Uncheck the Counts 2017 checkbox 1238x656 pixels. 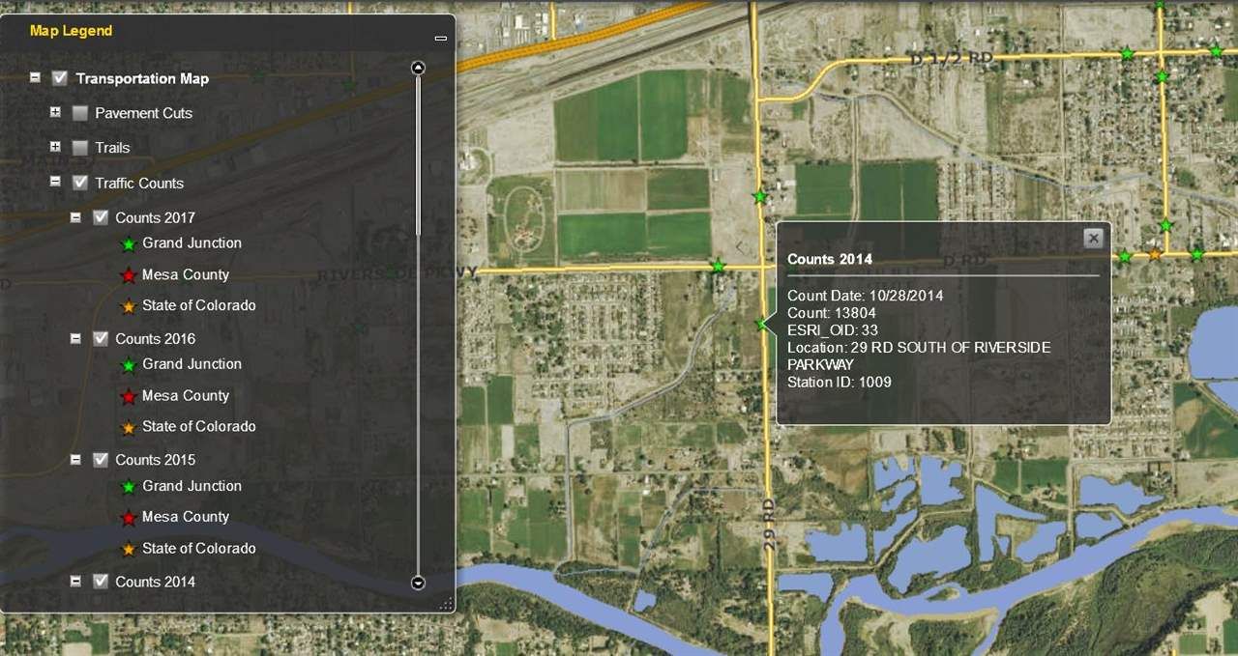coord(101,217)
